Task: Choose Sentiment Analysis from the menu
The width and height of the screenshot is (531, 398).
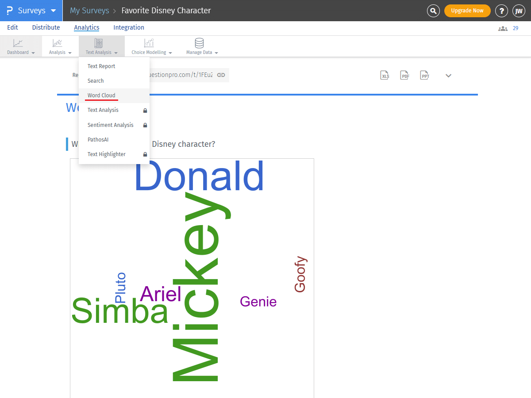Action: [x=111, y=125]
